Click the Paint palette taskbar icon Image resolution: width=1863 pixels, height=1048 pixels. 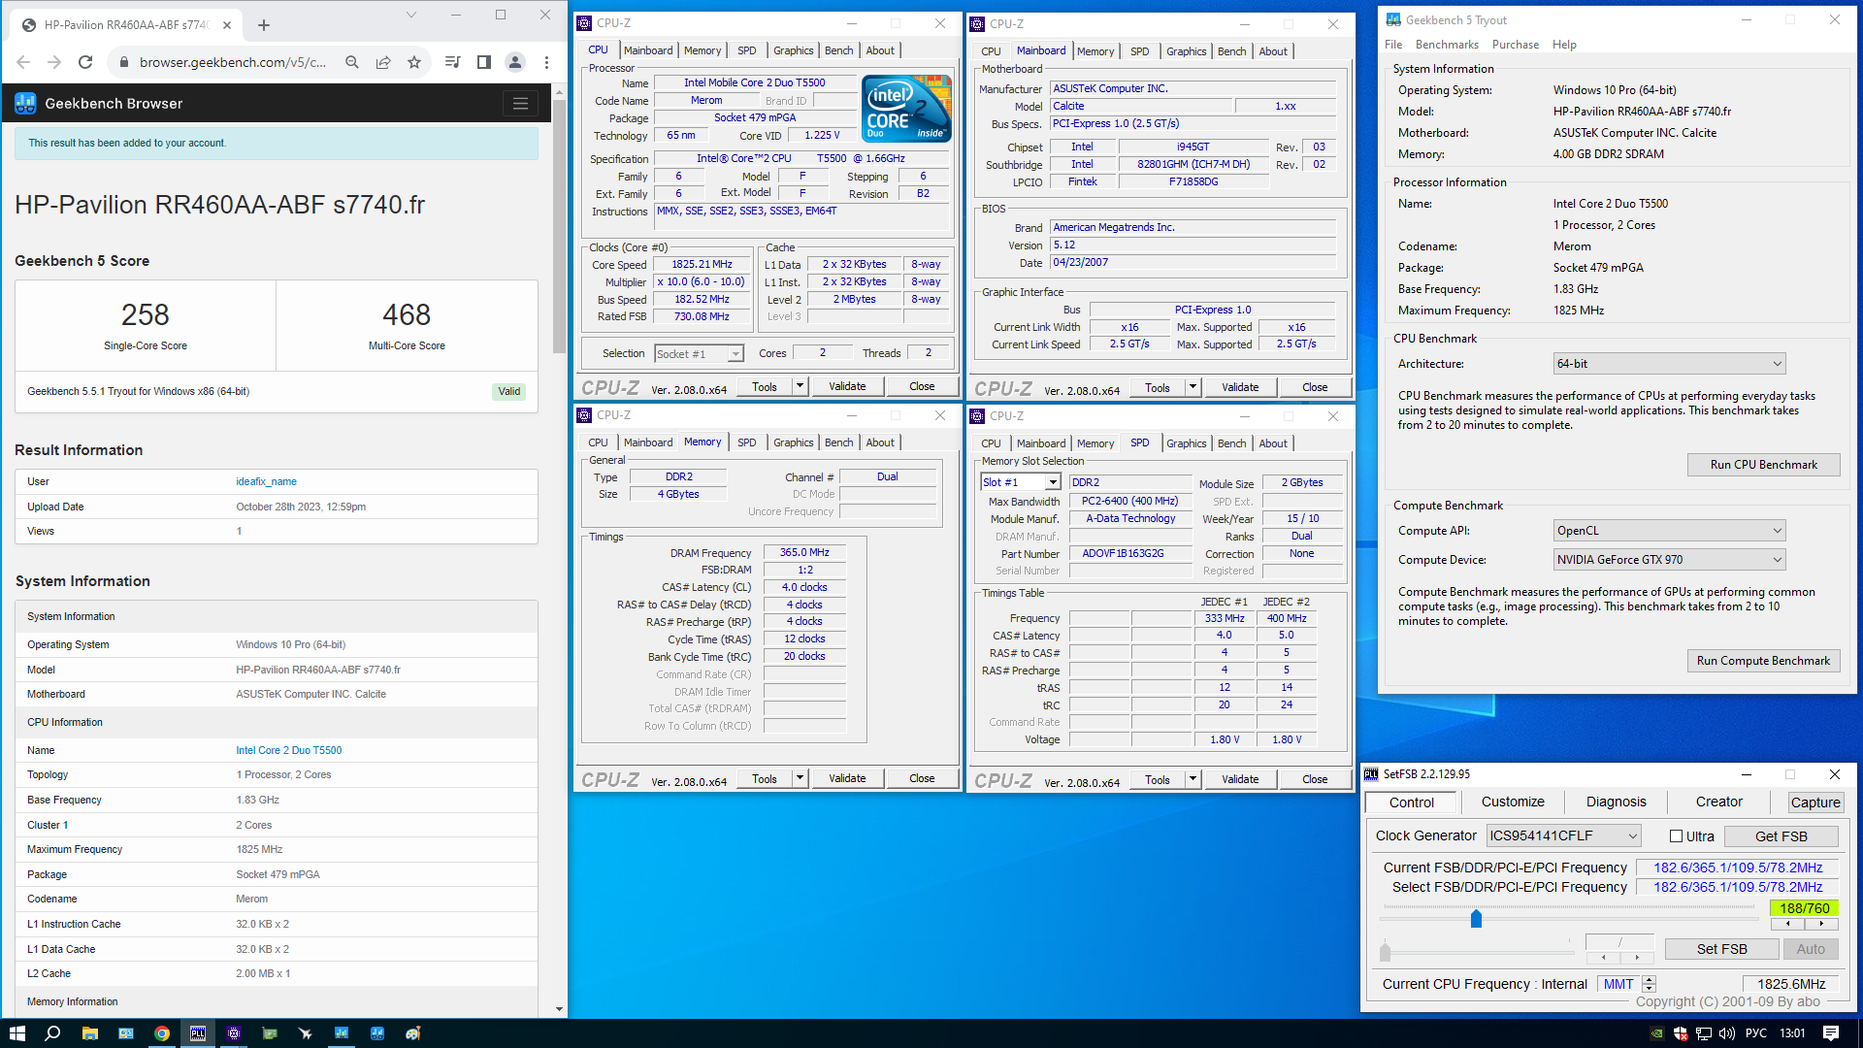click(x=413, y=1033)
